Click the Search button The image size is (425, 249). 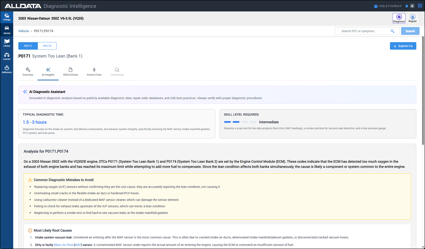(x=410, y=31)
